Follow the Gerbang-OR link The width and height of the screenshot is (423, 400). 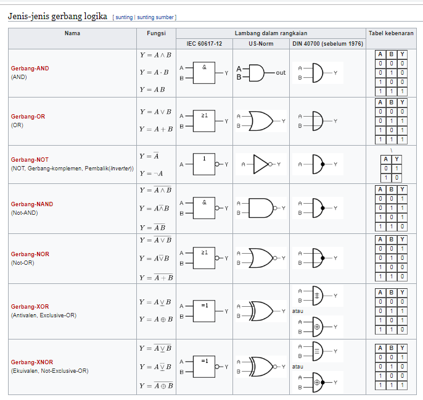tap(28, 117)
